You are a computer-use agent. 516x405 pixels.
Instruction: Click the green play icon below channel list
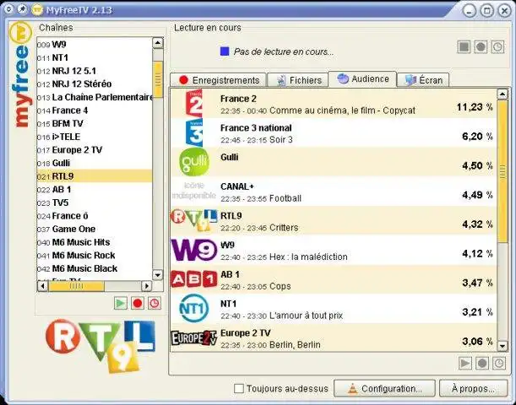(x=121, y=303)
